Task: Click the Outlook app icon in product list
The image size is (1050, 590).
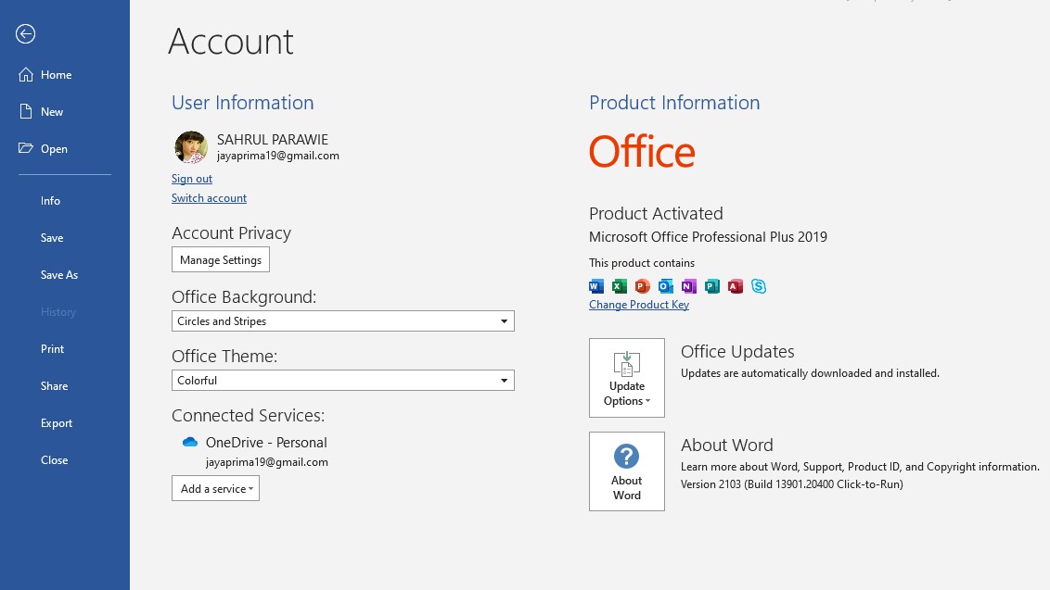Action: (666, 286)
